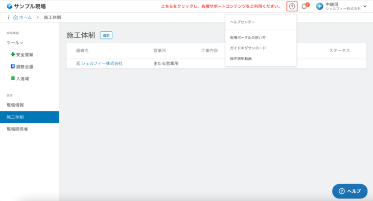Click the green cross 安全書類 icon
The height and width of the screenshot is (201, 373).
coord(13,55)
